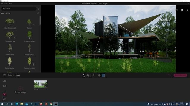This screenshot has height=106, width=190.
Task: Open the File menu
Action: click(2, 4)
